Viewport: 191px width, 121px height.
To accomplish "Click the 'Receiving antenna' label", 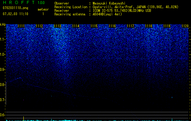I will click(x=70, y=14).
